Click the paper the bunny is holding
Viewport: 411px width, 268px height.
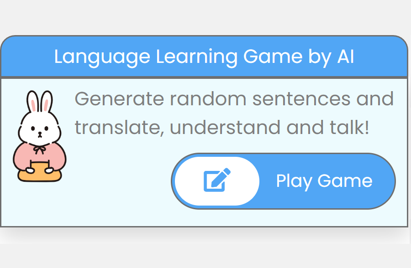[x=40, y=172]
